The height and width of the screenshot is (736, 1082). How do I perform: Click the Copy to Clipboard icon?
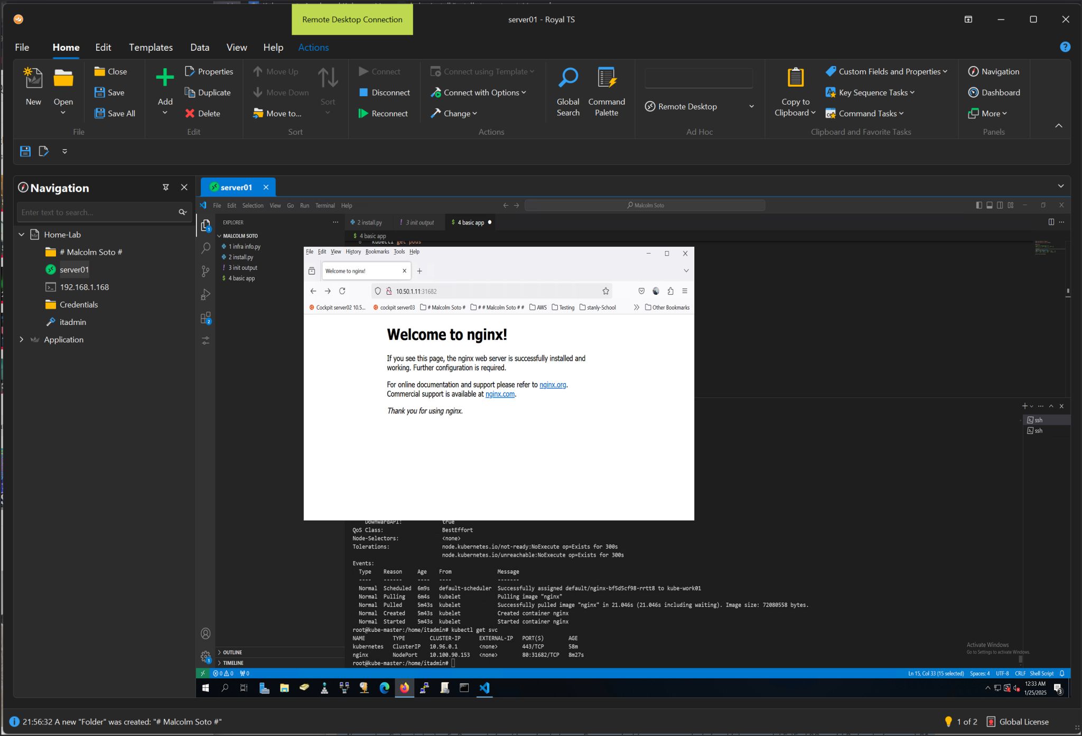(x=795, y=78)
